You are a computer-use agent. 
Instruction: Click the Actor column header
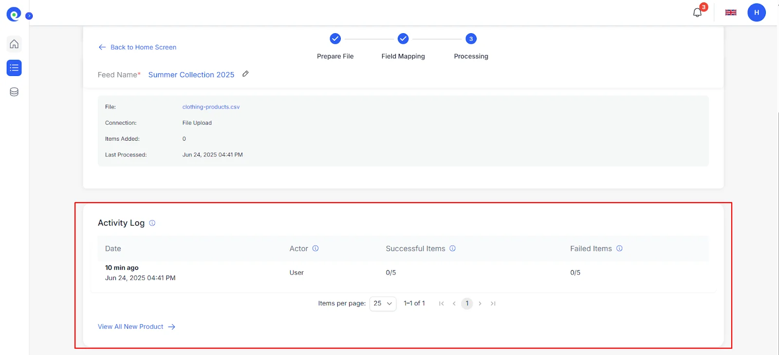click(x=298, y=248)
